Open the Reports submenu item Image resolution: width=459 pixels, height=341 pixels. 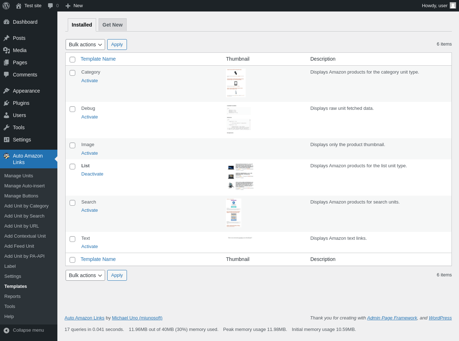13,296
